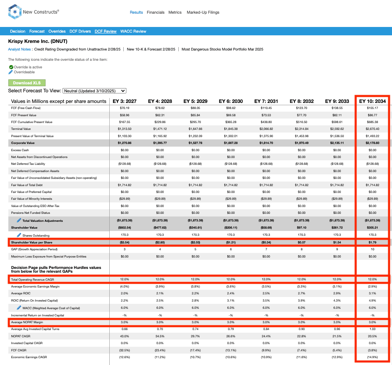Open the Analyst Notes link
Viewport: 392px width, 365px height.
point(19,49)
